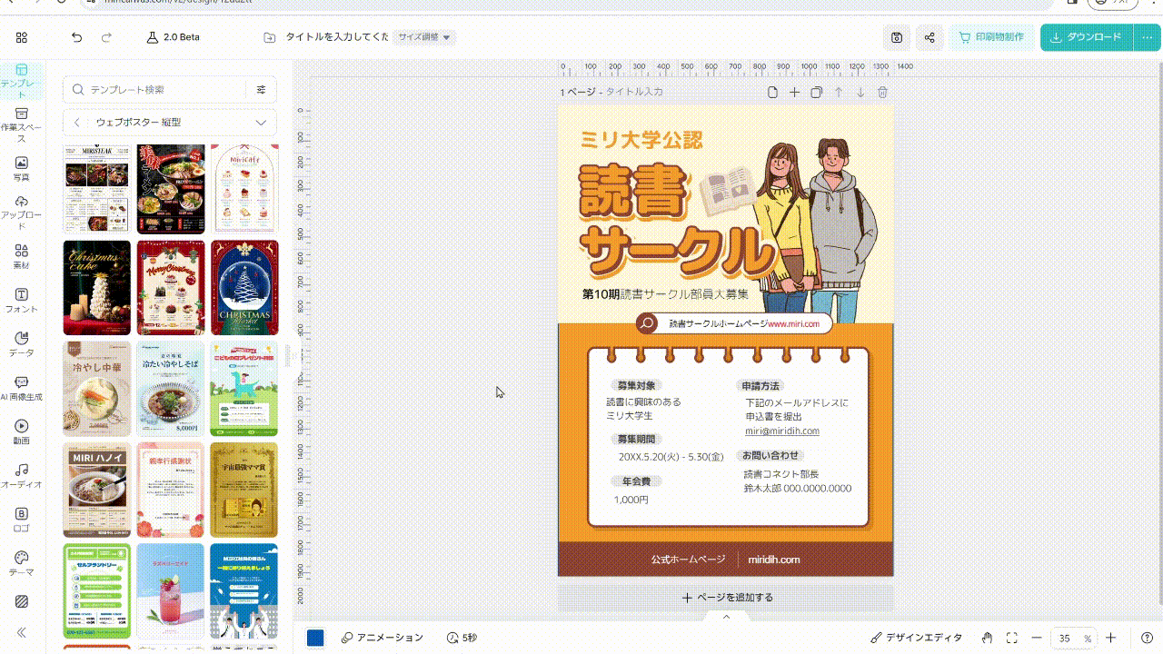Select the テンプレート sidebar tab
Viewport: 1163px width, 654px height.
[22, 80]
